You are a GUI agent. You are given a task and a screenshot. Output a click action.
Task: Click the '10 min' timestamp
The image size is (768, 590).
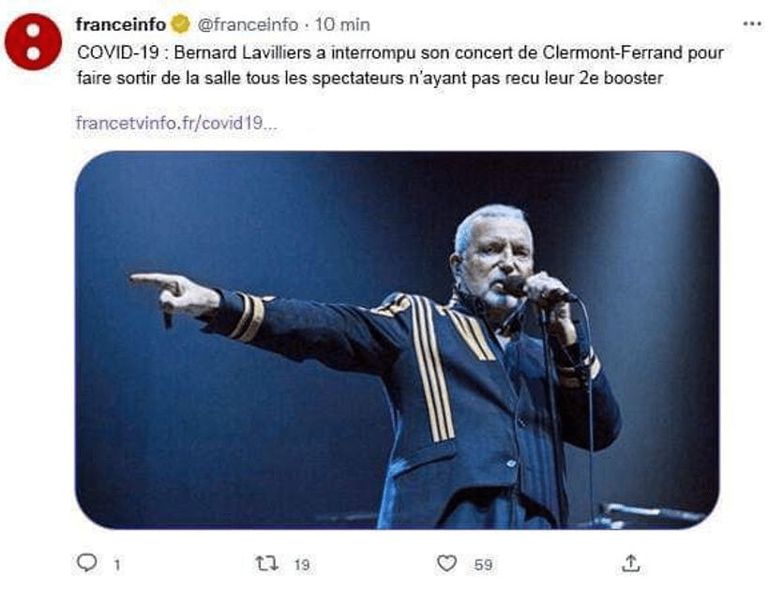(x=343, y=24)
